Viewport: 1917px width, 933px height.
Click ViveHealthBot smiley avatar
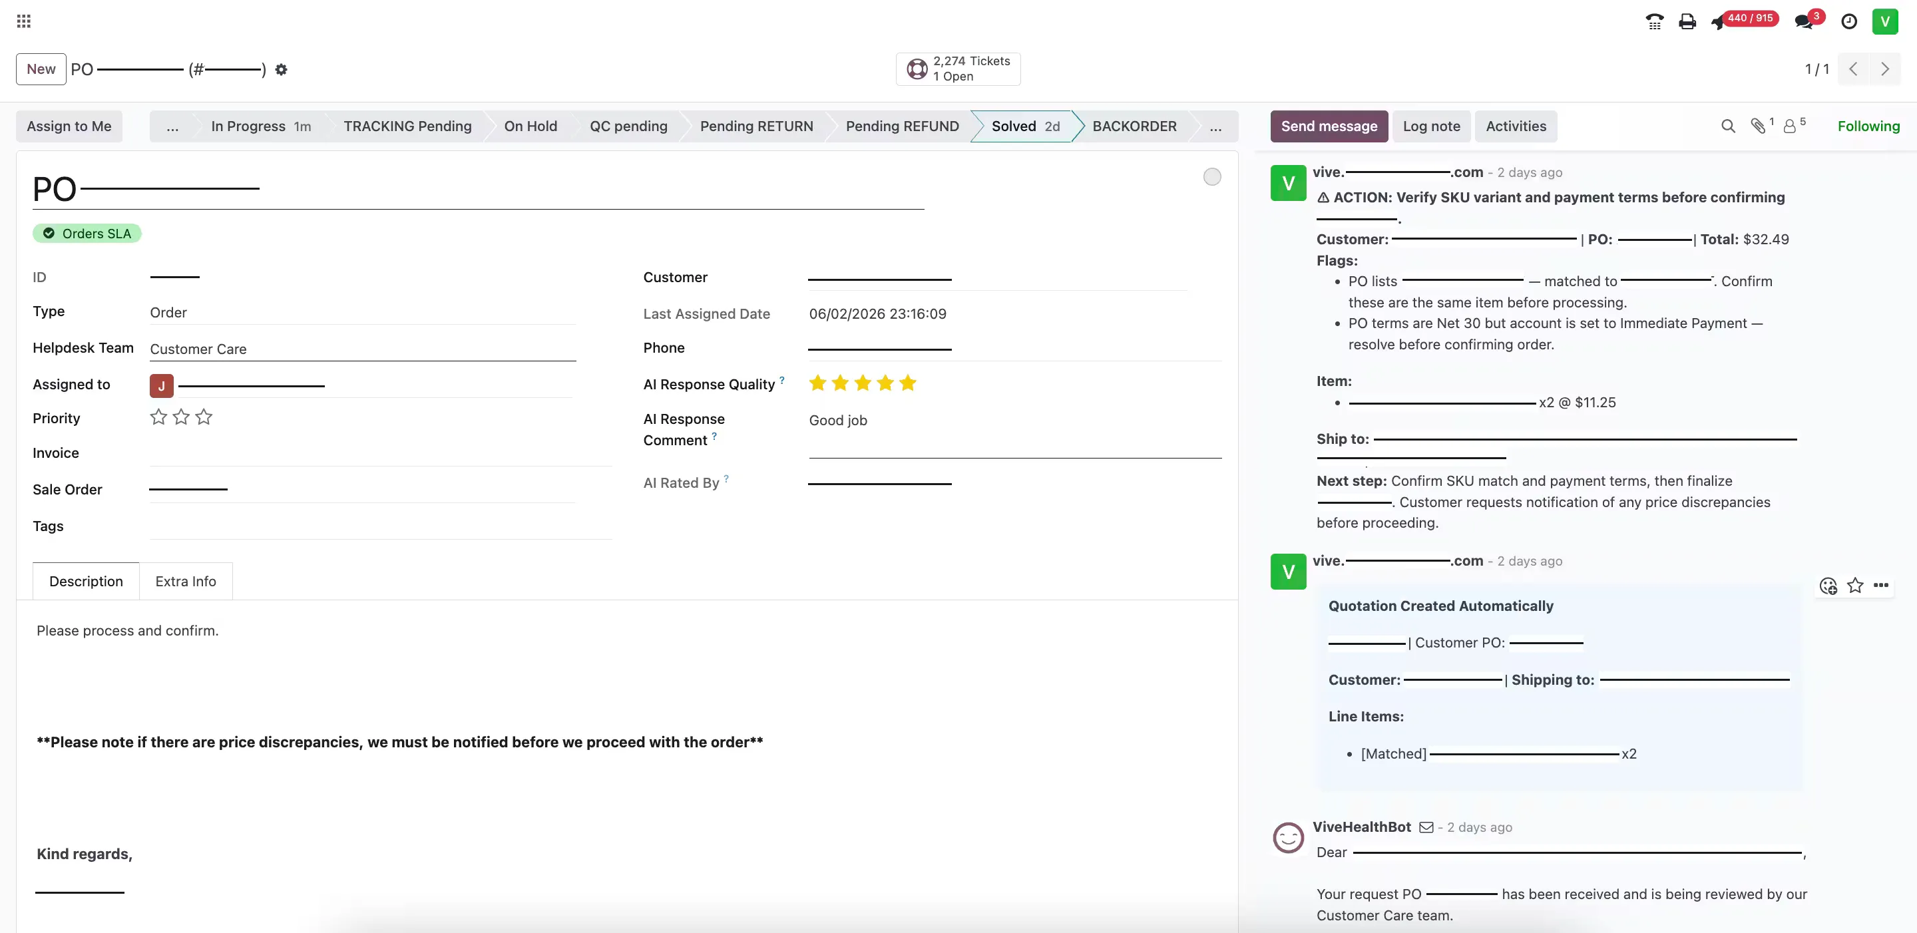click(x=1288, y=838)
